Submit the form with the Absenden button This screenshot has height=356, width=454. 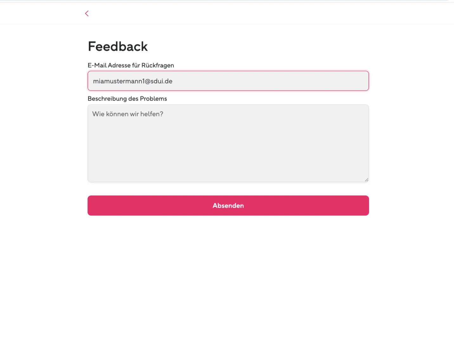[x=228, y=206]
